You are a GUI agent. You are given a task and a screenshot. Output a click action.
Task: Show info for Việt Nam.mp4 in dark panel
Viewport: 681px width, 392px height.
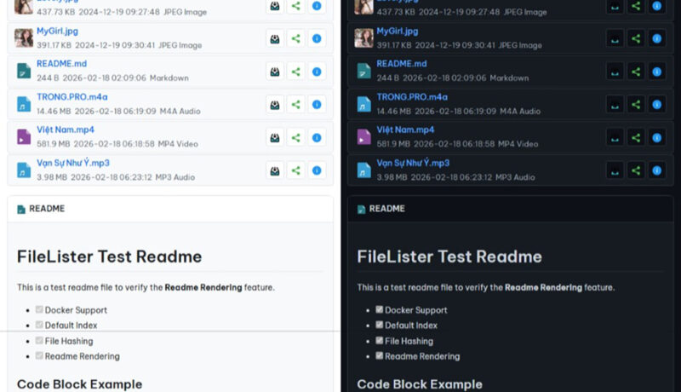point(656,138)
